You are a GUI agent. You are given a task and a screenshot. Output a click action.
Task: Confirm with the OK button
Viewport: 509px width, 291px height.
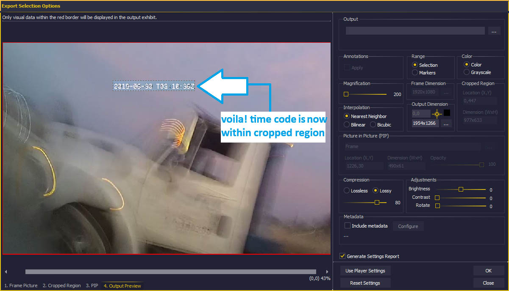488,271
